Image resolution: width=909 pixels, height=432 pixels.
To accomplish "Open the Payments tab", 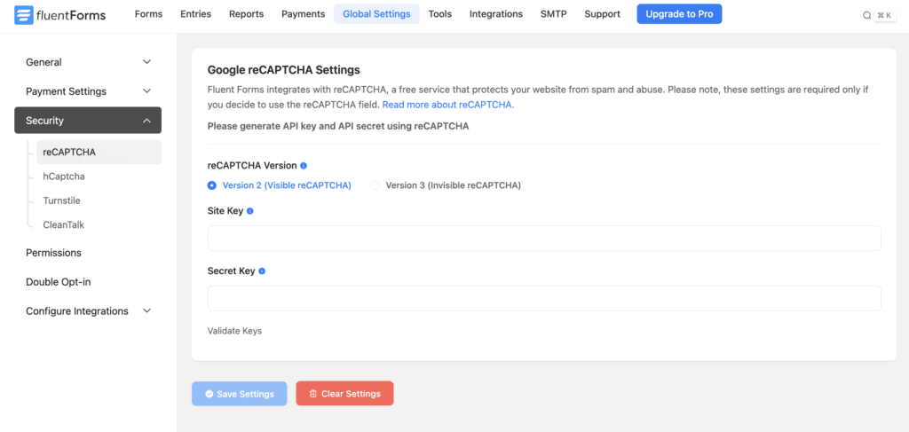I will point(304,14).
